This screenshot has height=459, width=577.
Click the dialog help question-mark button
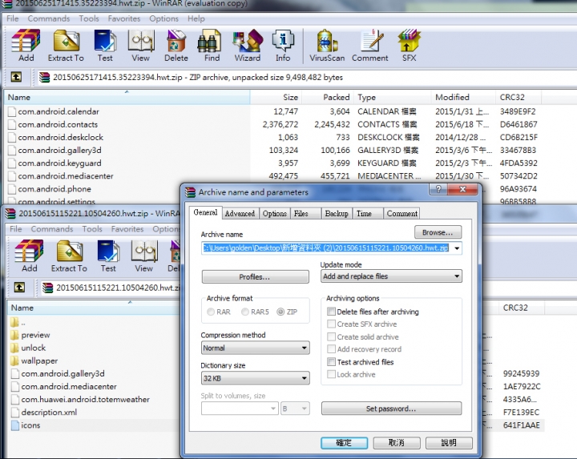[x=438, y=189]
